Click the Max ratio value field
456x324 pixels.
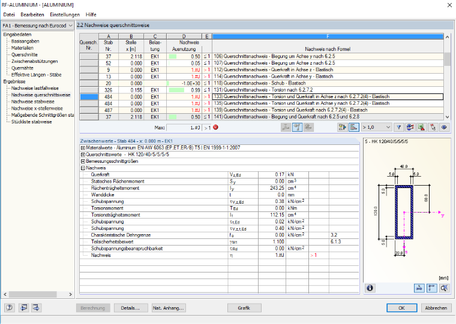(184, 128)
